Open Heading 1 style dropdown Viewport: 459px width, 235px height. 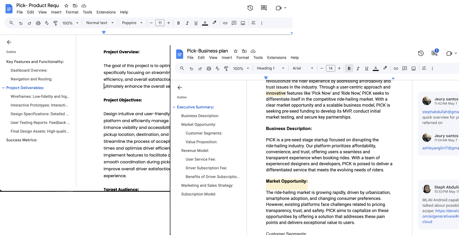tap(271, 68)
